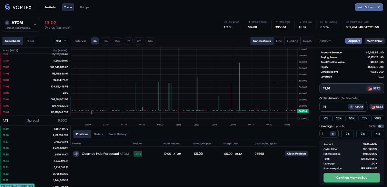The height and width of the screenshot is (187, 387).
Task: Click the Deposit button
Action: click(354, 41)
